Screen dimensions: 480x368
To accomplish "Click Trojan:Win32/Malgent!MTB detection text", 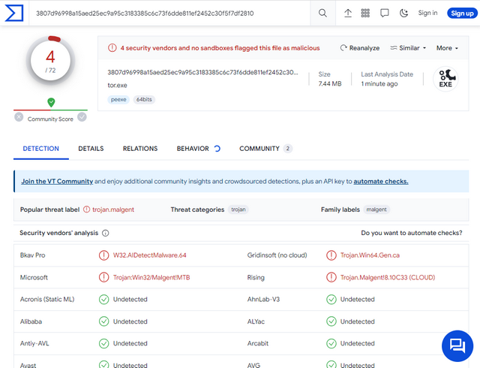I will point(151,277).
